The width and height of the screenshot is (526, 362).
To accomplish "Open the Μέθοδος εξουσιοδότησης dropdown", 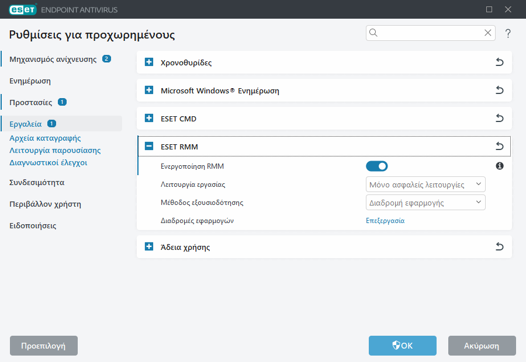I will (x=425, y=203).
